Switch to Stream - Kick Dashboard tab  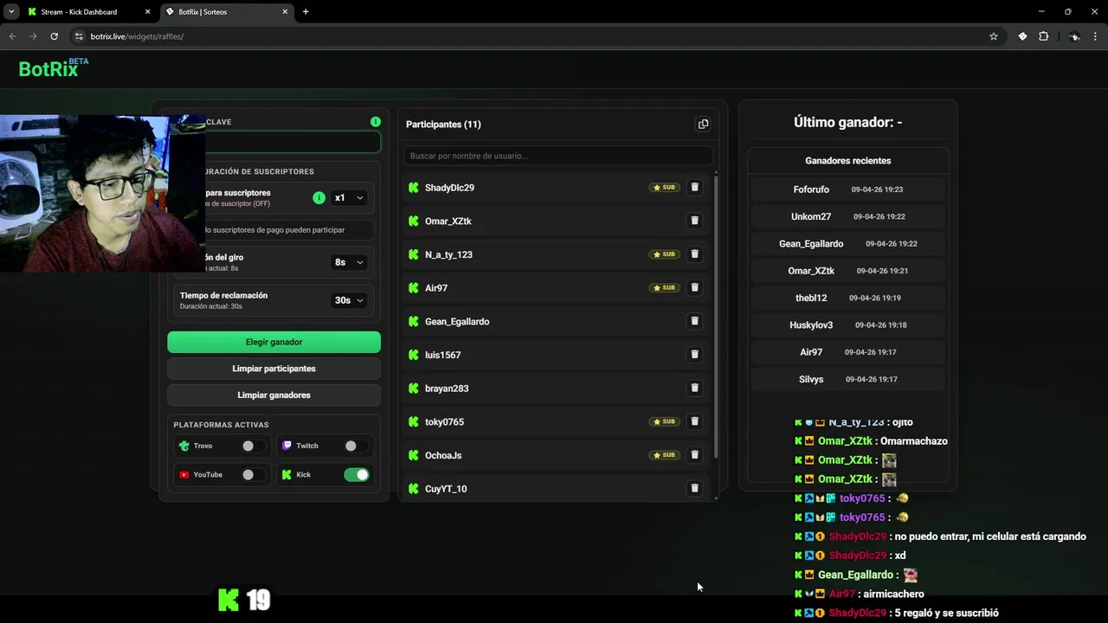89,12
